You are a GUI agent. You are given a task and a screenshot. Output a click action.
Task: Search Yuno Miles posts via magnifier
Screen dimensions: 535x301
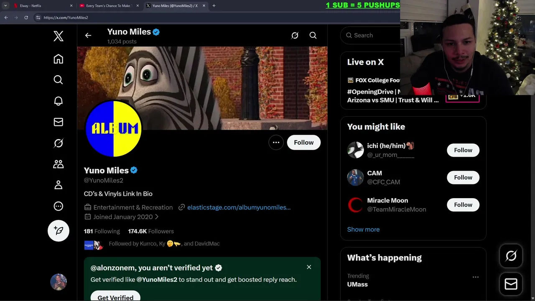pos(313,36)
